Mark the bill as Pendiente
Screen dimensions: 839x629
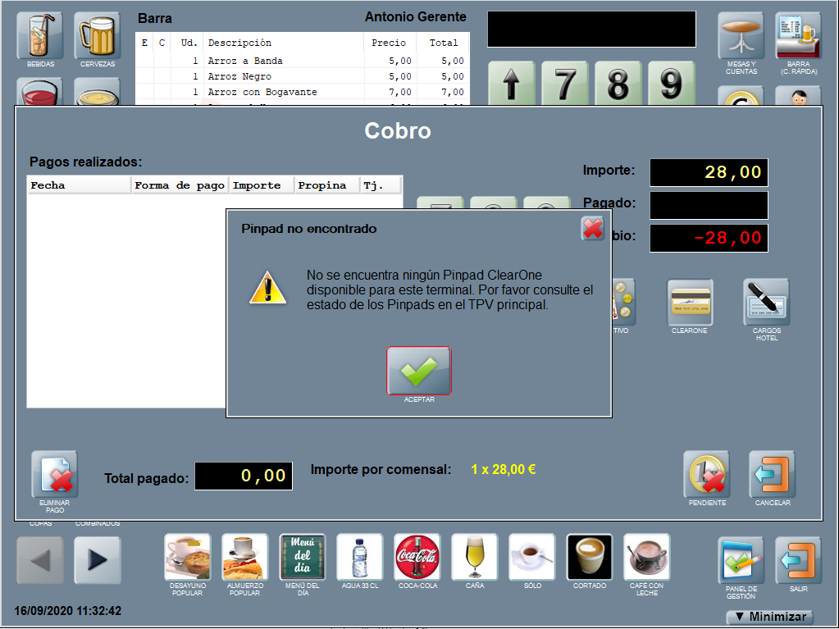click(x=706, y=475)
